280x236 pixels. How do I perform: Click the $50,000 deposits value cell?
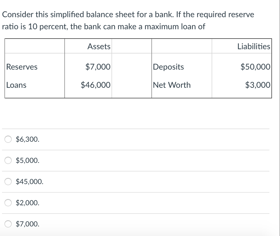[255, 67]
